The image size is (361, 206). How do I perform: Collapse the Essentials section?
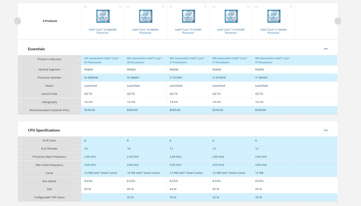[x=325, y=49]
